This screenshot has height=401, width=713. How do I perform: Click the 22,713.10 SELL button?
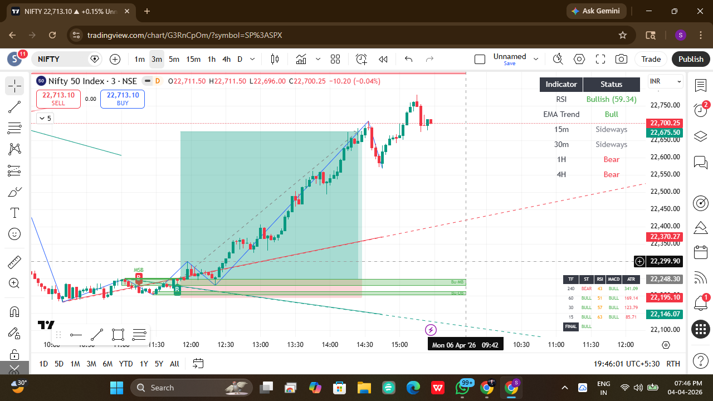pyautogui.click(x=58, y=99)
